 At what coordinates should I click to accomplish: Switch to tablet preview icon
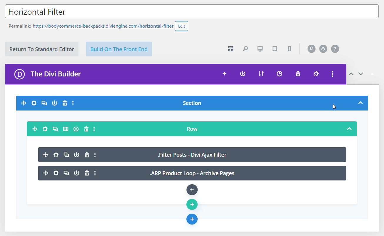point(275,49)
